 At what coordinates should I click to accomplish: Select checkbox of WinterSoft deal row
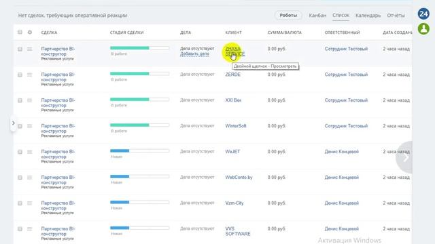click(20, 126)
